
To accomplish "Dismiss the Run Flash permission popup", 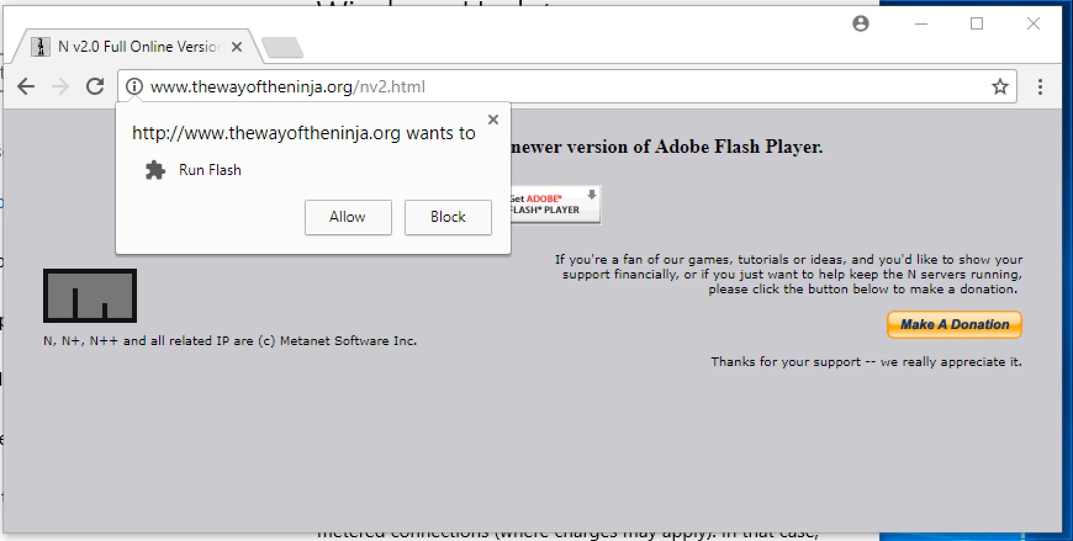I will 493,120.
